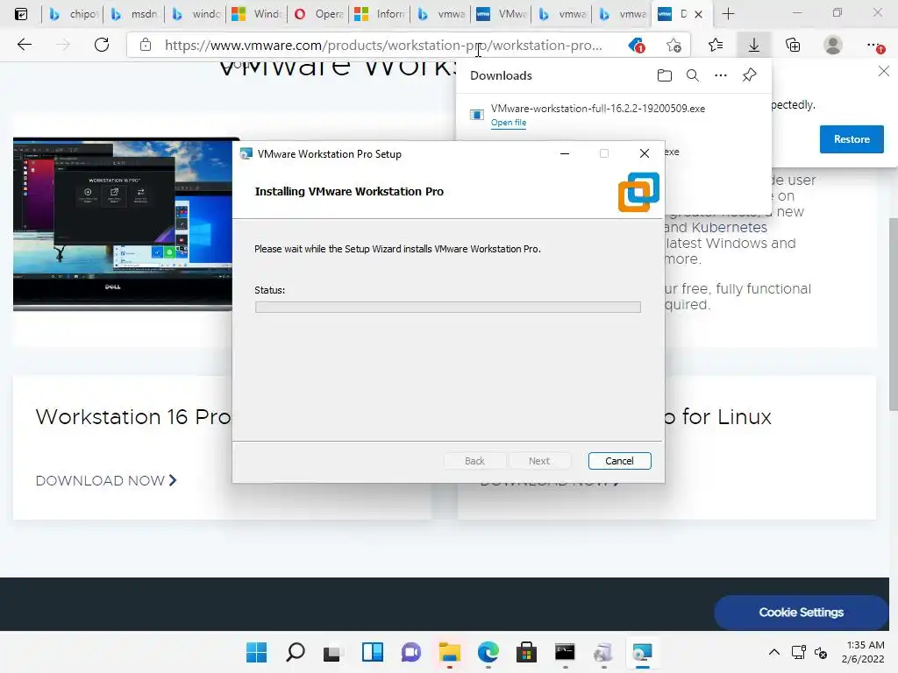Open More options in Downloads panel
Viewport: 898px width, 673px height.
721,75
